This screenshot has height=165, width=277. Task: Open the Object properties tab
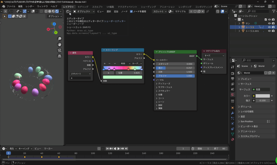(232, 108)
